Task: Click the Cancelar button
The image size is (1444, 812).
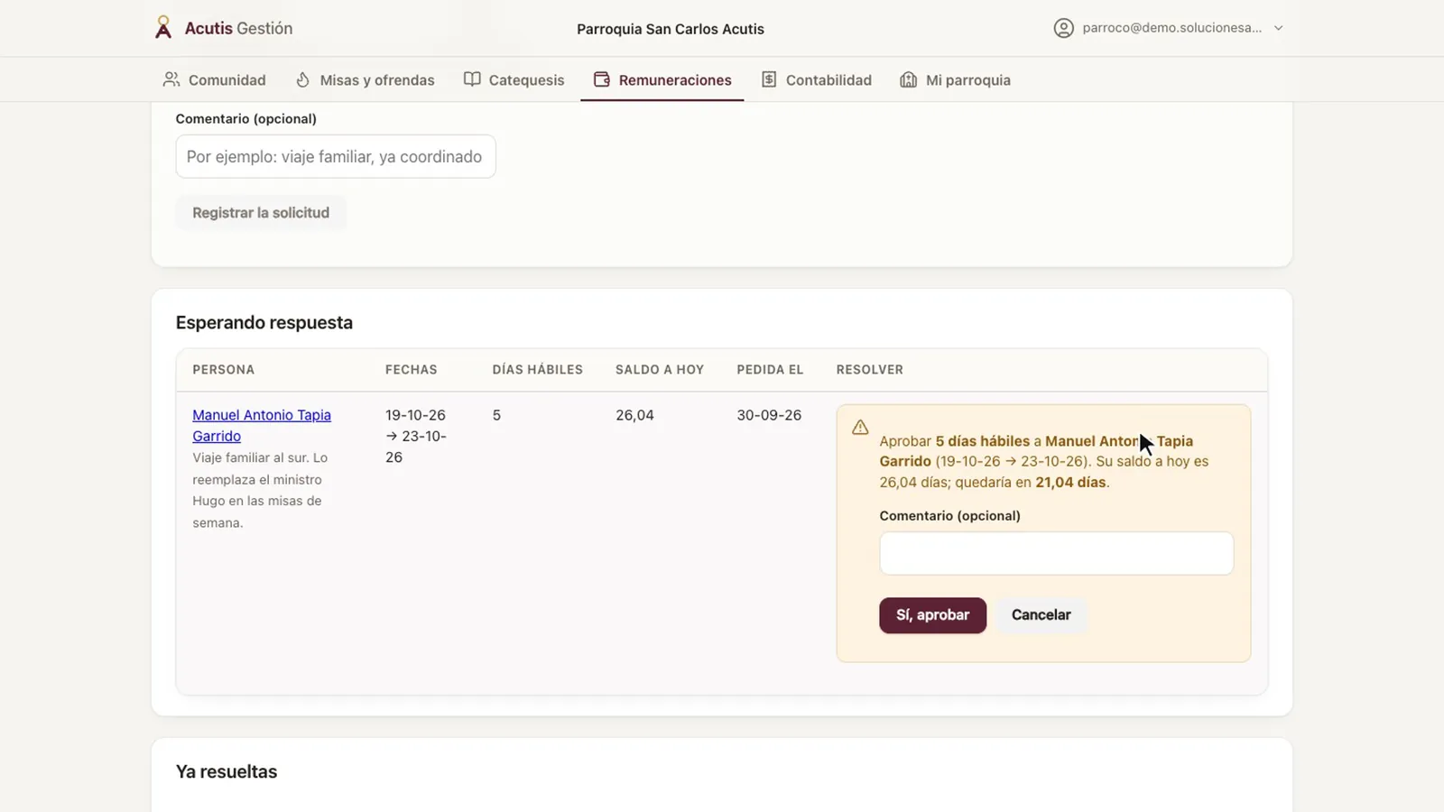Action: tap(1041, 615)
